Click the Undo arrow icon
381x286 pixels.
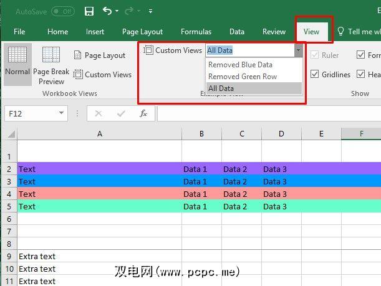tap(107, 11)
